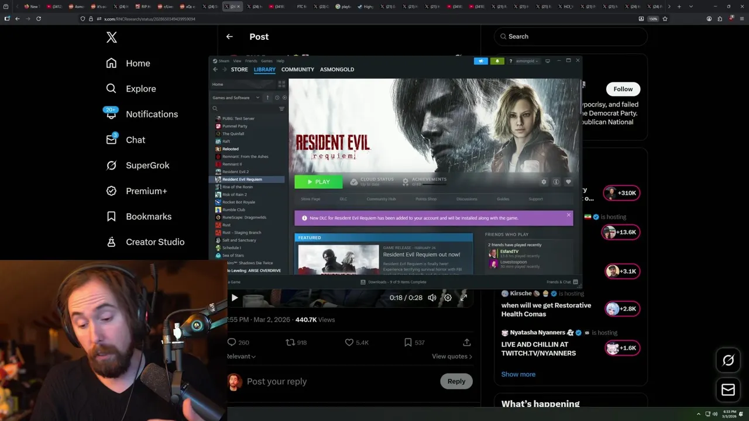Screen dimensions: 749x421
Task: Open ASMONGOLD profile tab in Steam
Action: coord(337,70)
